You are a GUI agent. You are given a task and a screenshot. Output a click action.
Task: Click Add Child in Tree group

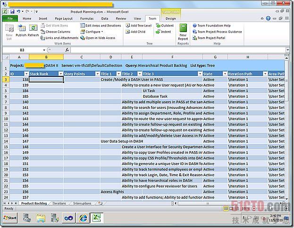135,32
